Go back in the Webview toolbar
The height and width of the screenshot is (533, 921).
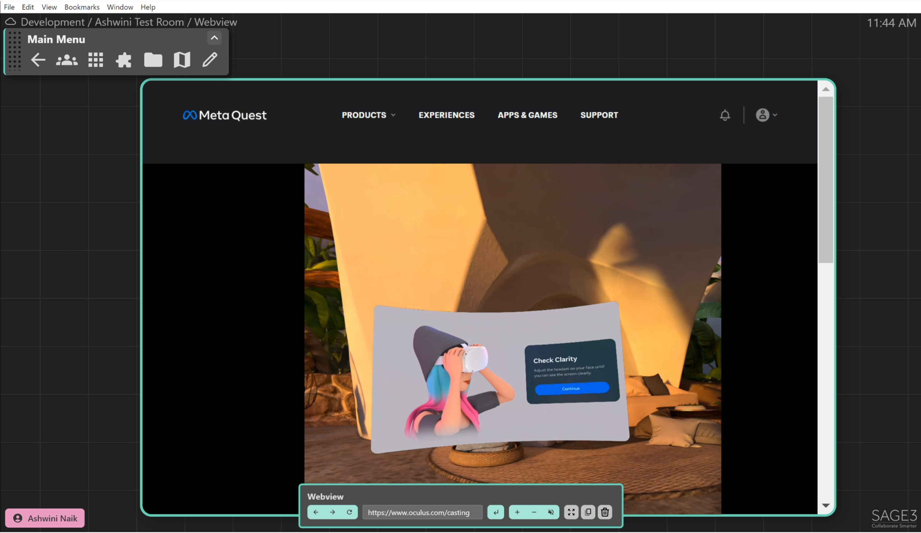[316, 512]
